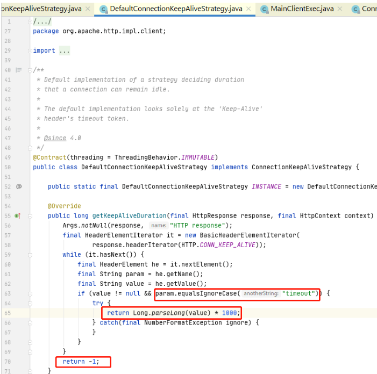This screenshot has height=374, width=377.
Task: Click the @Contract annotation
Action: (x=49, y=157)
